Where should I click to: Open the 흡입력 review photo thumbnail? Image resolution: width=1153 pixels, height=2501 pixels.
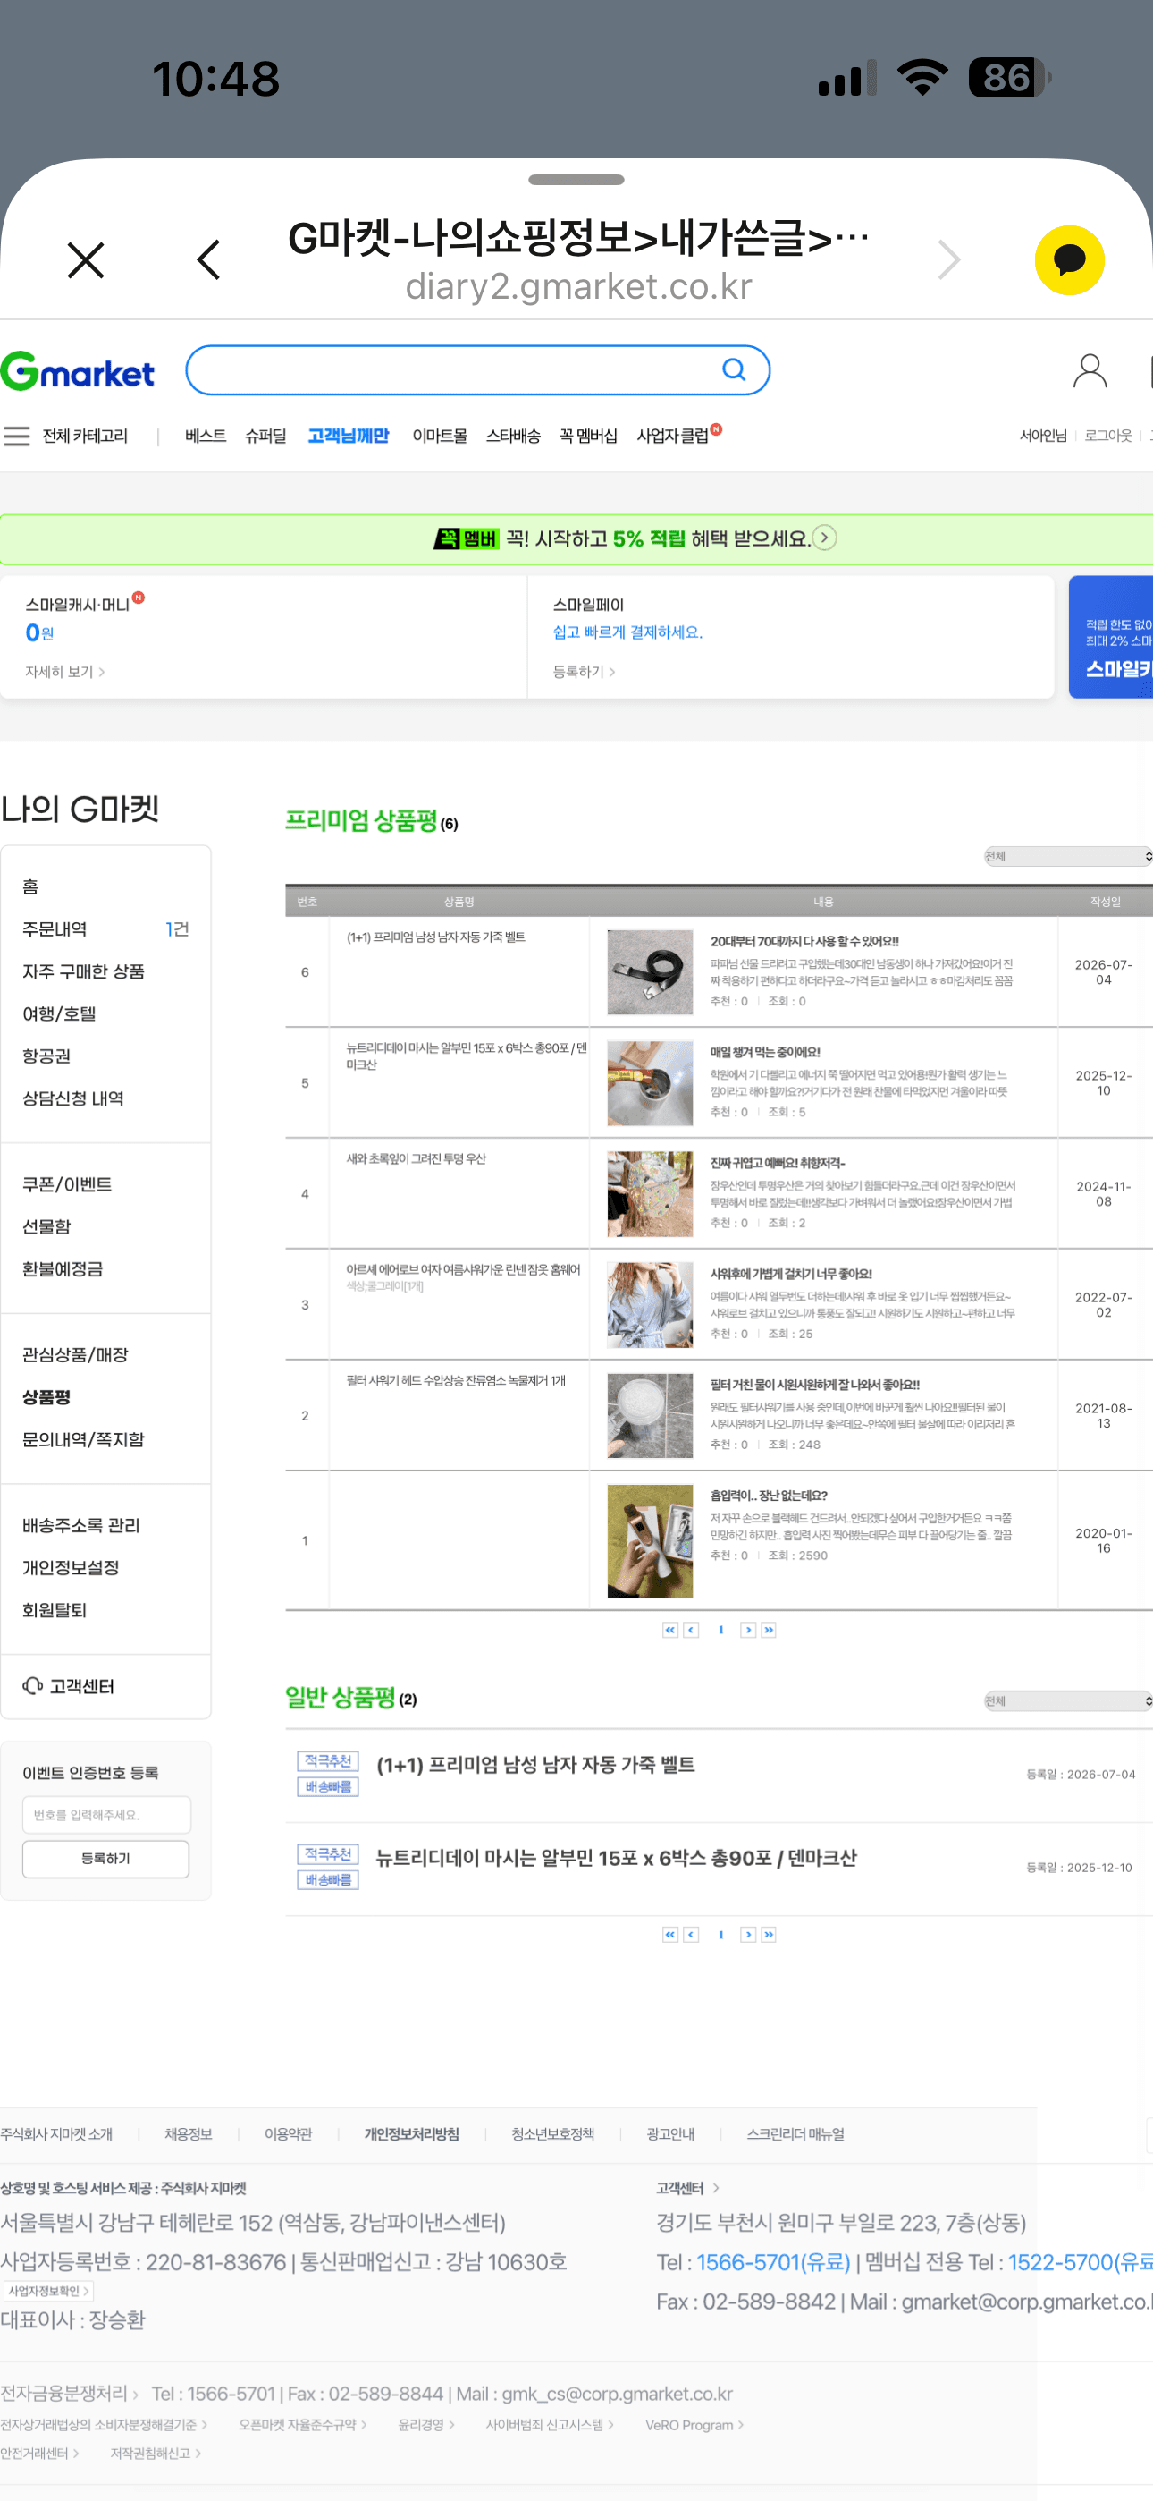click(651, 1541)
